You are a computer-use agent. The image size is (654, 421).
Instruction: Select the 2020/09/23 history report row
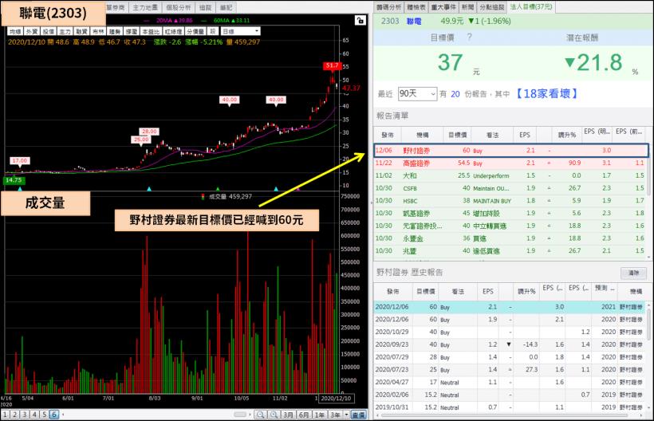tap(510, 344)
